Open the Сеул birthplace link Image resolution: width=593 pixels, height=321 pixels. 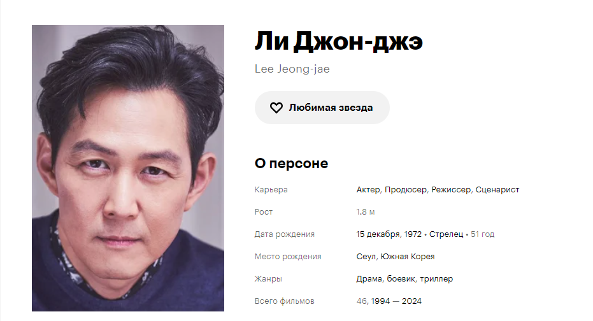366,257
